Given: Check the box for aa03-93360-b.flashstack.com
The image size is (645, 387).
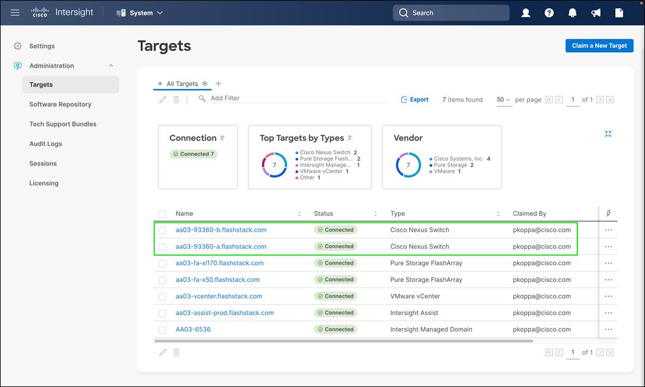Looking at the screenshot, I should coord(162,230).
